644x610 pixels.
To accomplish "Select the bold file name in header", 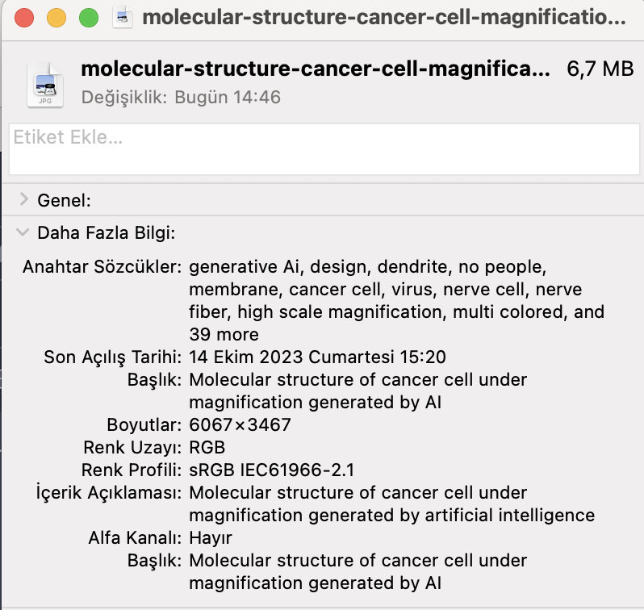I will tap(315, 69).
